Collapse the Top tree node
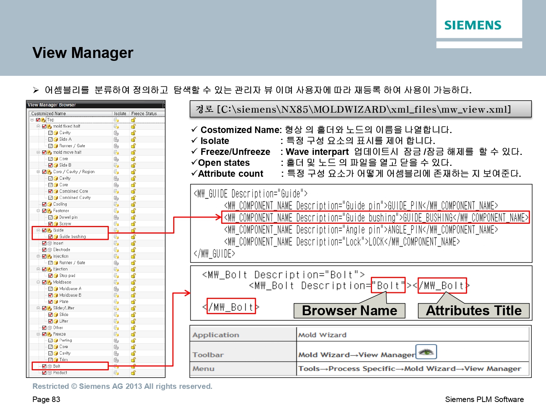 coord(32,120)
